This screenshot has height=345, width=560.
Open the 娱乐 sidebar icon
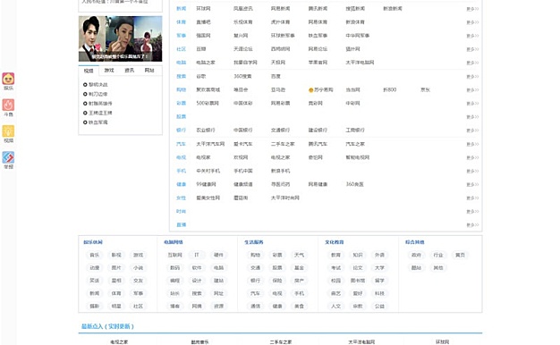pyautogui.click(x=8, y=79)
